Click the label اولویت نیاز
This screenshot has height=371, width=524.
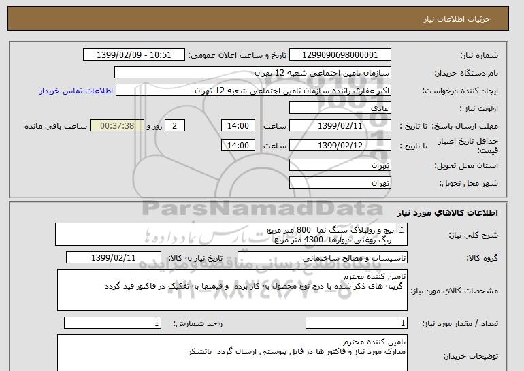(x=478, y=108)
